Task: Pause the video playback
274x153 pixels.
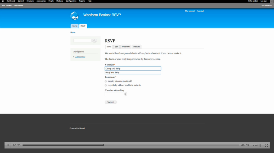Action: [7, 145]
